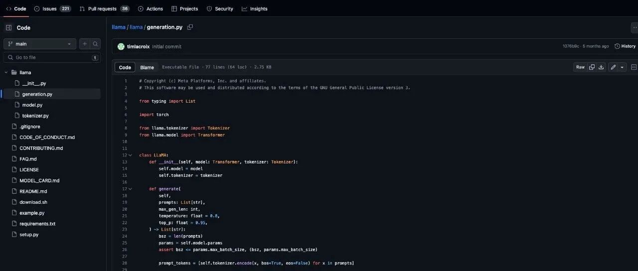Viewport: 638px width, 271px height.
Task: Focus the Go to file search field
Action: [52, 57]
